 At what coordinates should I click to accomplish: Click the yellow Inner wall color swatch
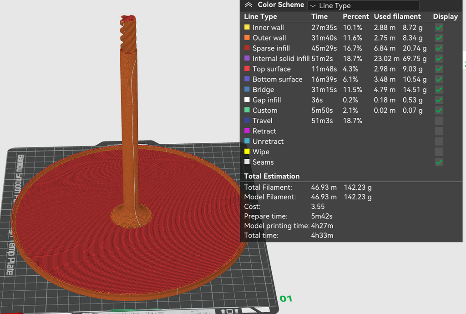pyautogui.click(x=247, y=27)
